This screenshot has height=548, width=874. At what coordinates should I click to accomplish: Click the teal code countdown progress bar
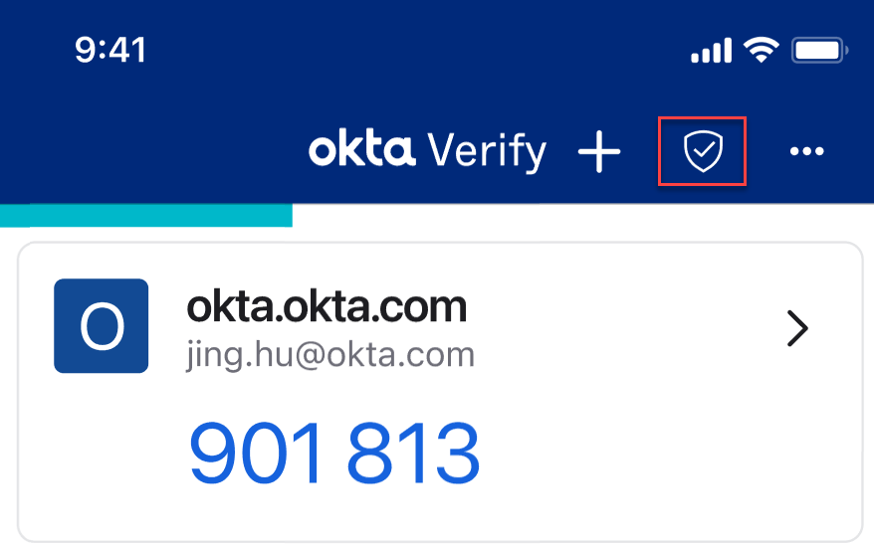(x=146, y=215)
